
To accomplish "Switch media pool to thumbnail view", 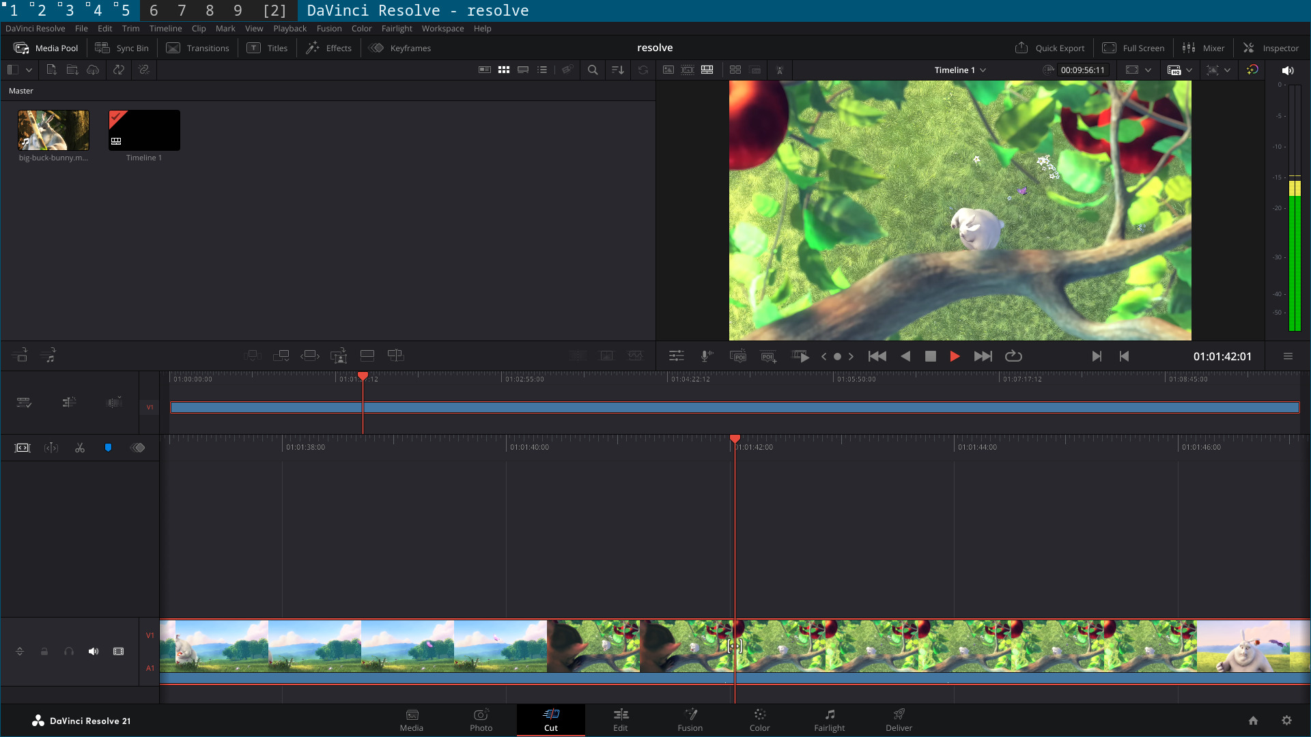I will pyautogui.click(x=504, y=70).
